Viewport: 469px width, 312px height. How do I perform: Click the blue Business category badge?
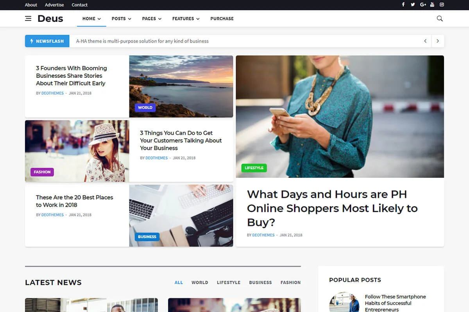pos(147,237)
